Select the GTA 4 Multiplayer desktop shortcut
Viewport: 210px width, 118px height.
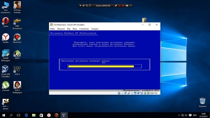[17, 88]
